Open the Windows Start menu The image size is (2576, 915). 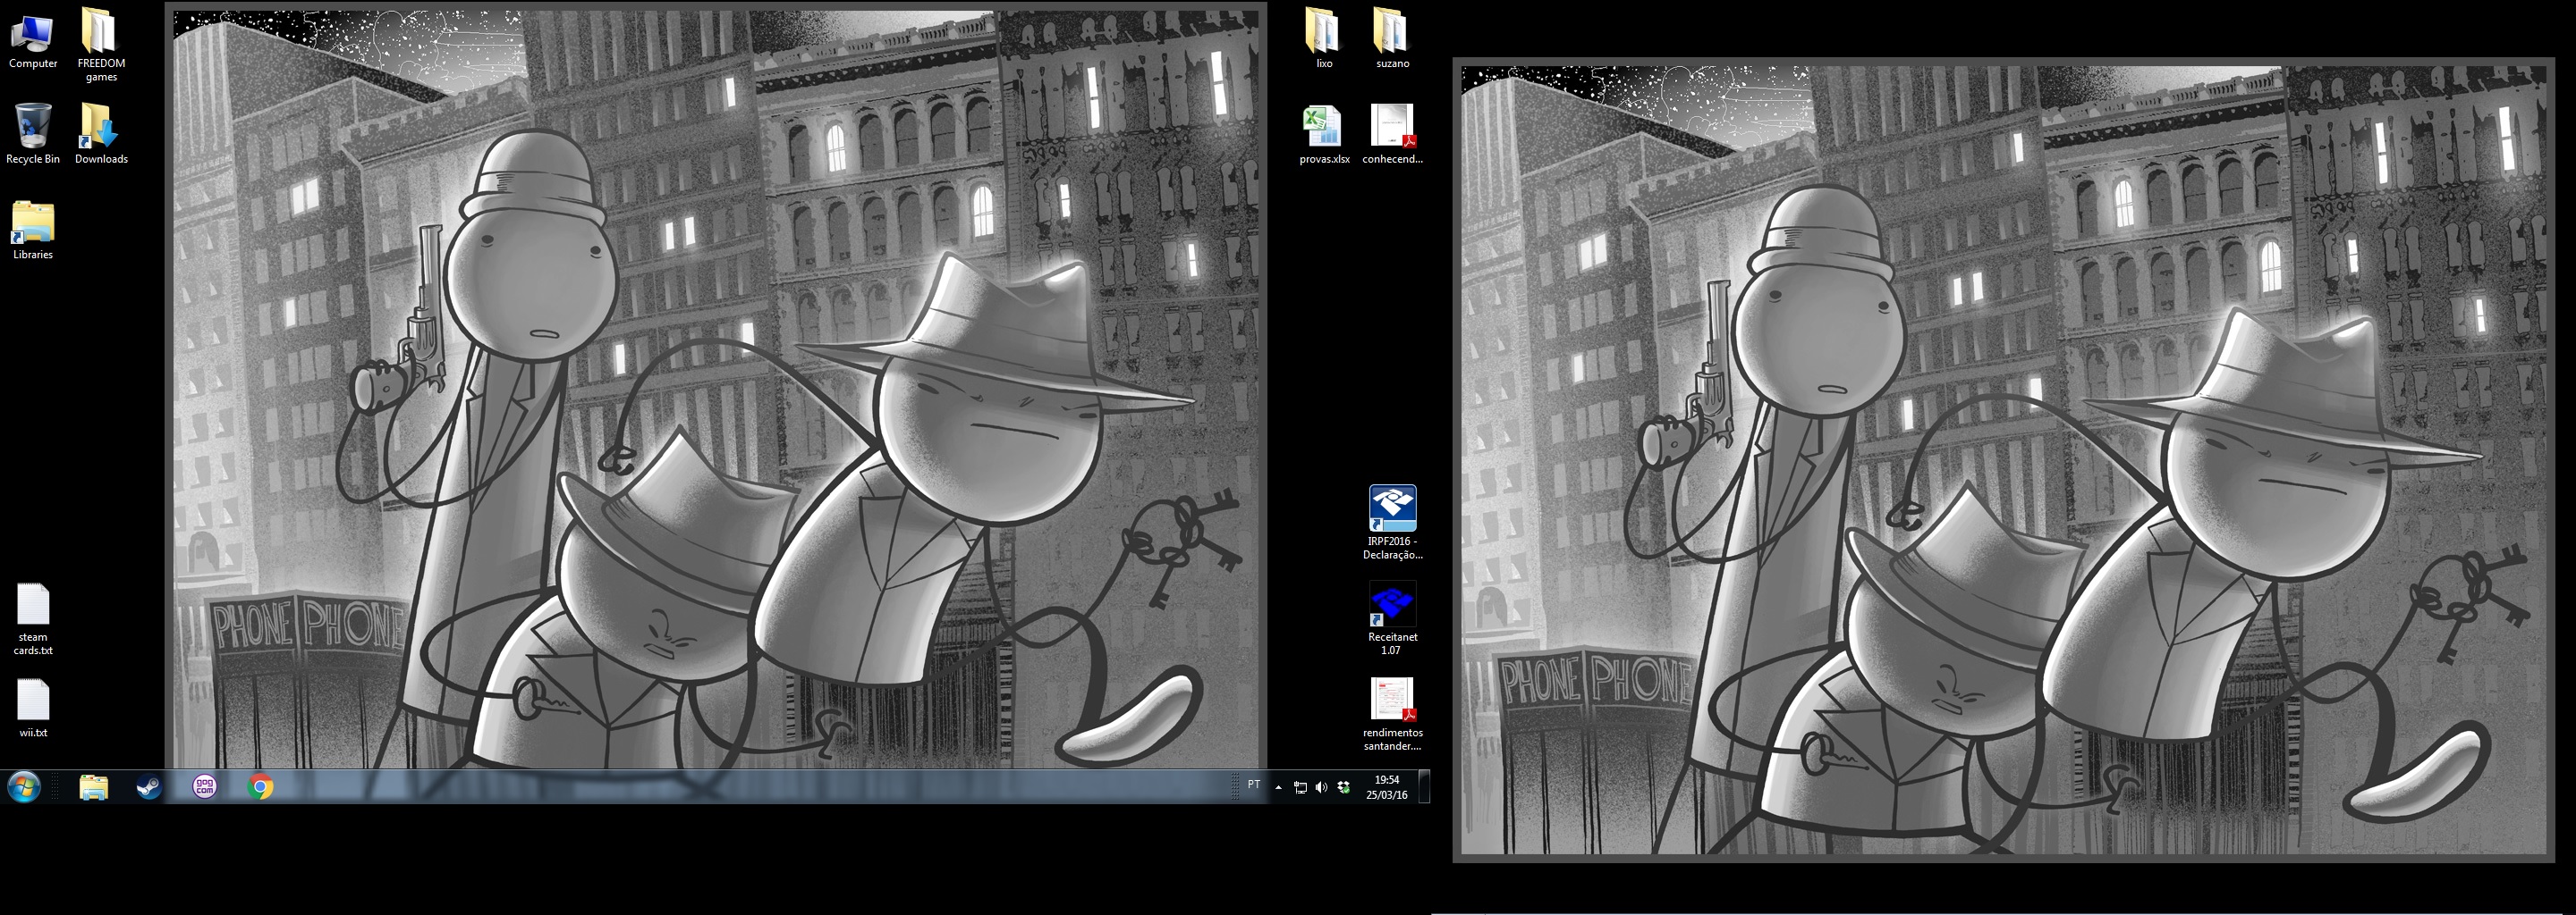[x=24, y=787]
